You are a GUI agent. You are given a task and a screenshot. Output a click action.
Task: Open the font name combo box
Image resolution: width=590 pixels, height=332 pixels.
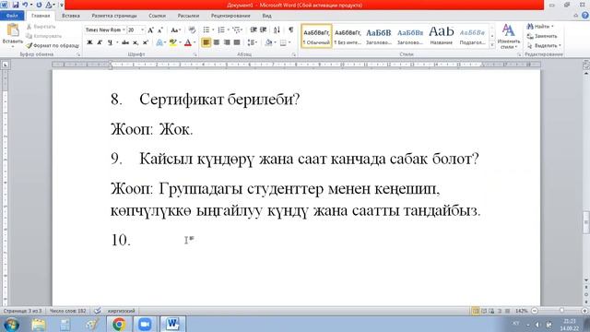105,30
